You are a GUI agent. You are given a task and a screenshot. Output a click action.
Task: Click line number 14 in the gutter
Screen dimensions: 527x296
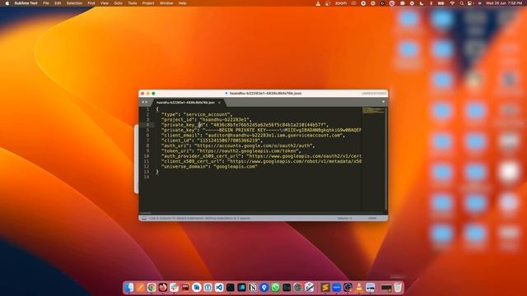tap(147, 177)
